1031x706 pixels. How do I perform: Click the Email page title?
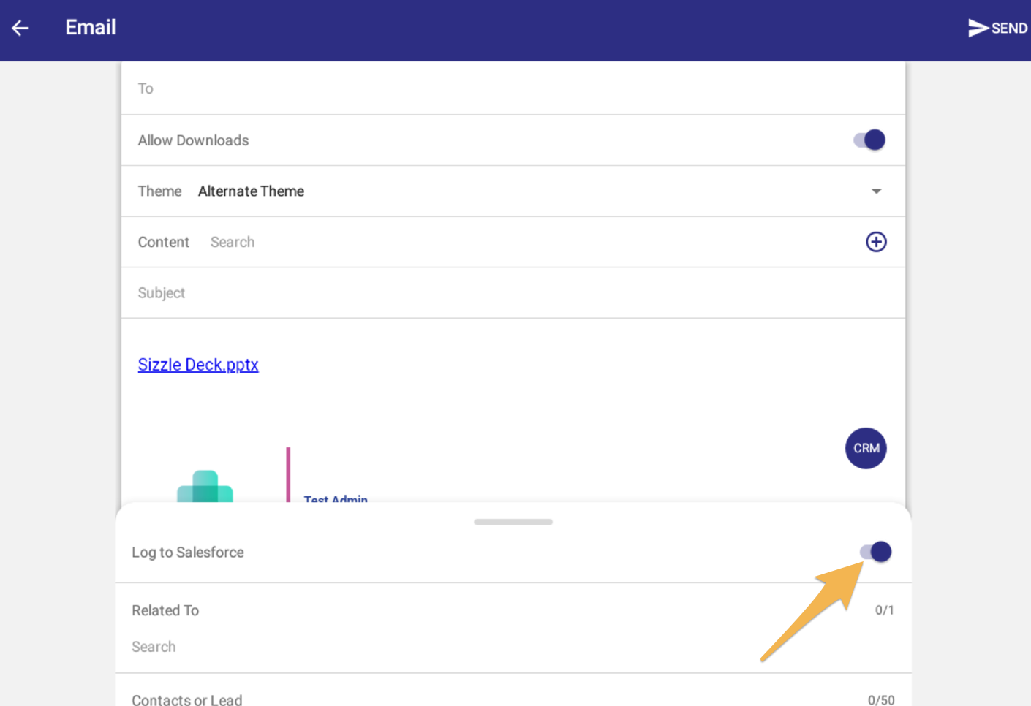[91, 28]
